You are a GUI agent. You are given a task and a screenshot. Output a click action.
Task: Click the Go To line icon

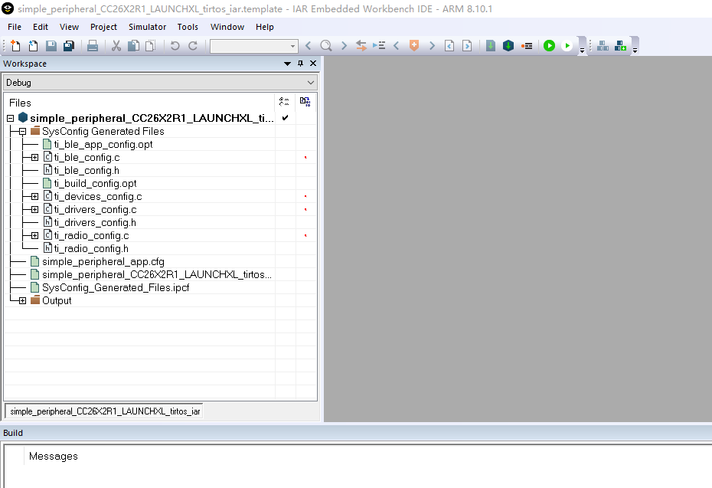[379, 45]
